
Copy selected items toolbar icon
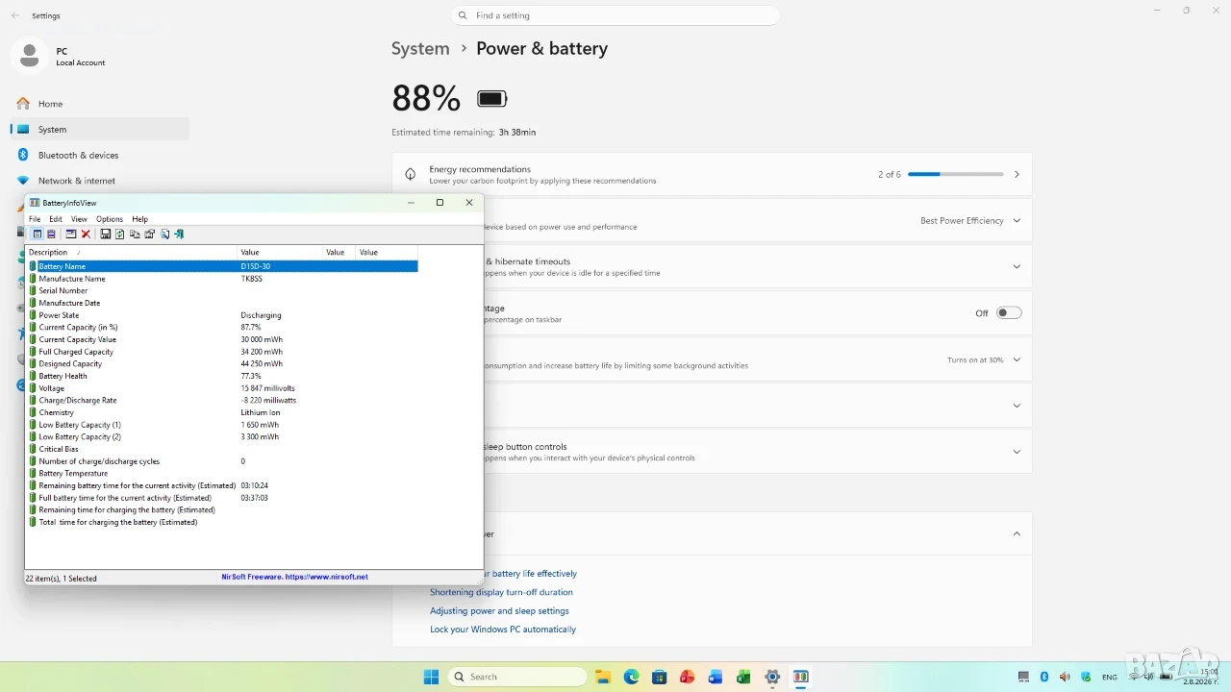tap(135, 234)
